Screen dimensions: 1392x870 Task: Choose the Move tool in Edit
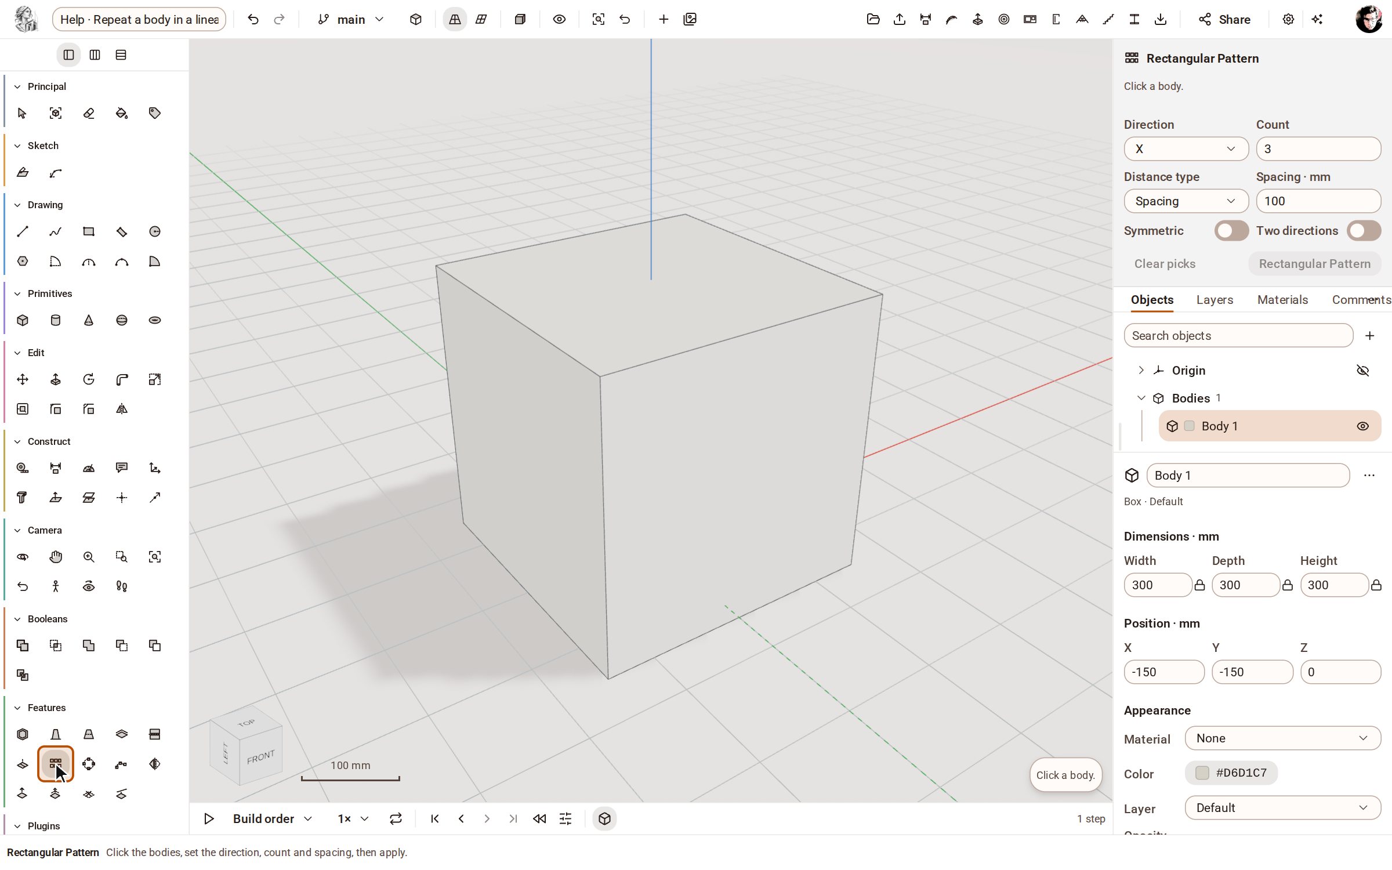23,379
